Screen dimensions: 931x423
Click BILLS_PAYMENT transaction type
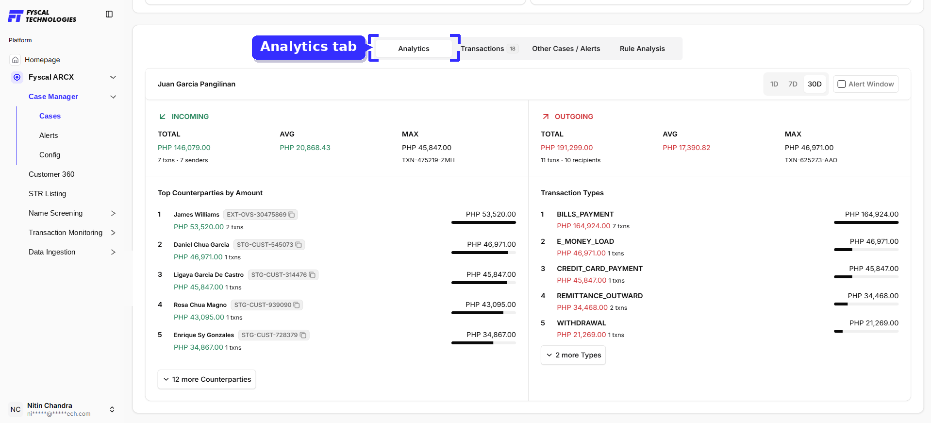(585, 214)
